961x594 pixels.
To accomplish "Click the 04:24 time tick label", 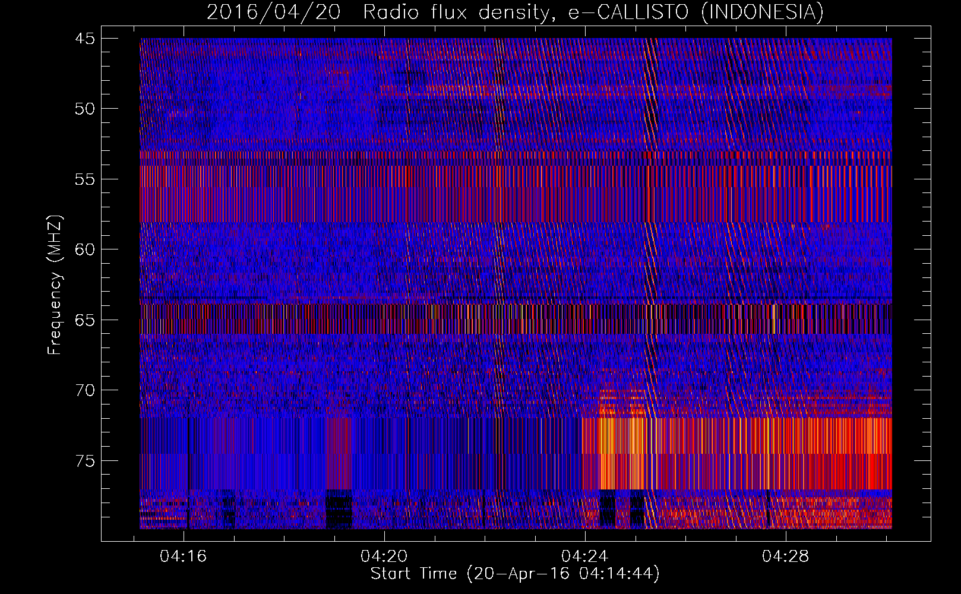I will (585, 557).
